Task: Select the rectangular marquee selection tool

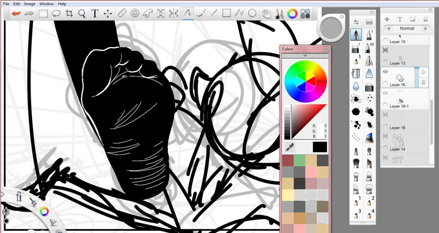Action: click(43, 13)
